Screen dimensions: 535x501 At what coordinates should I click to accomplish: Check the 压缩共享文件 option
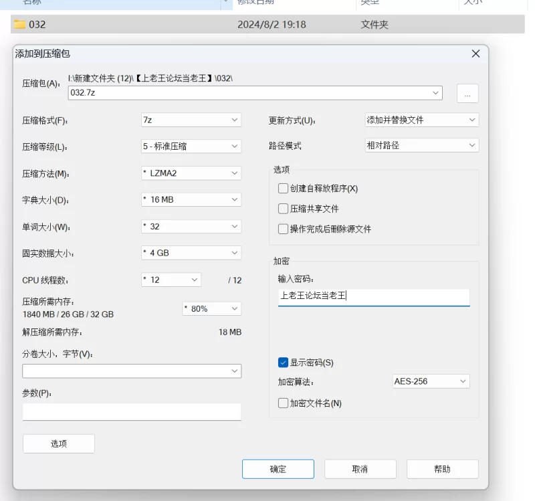tap(284, 209)
